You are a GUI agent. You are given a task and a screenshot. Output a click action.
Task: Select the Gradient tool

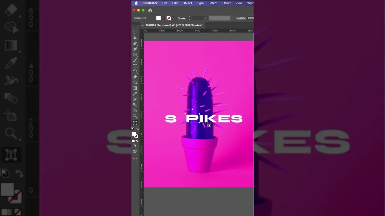(x=135, y=88)
